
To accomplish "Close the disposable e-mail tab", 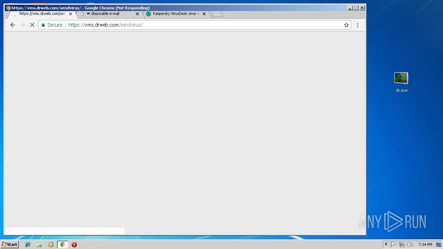I will pyautogui.click(x=137, y=14).
